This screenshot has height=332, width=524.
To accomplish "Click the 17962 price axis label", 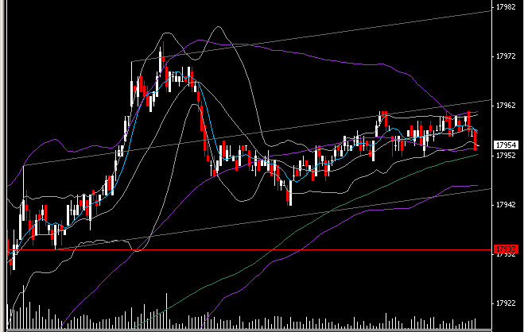I will point(506,106).
